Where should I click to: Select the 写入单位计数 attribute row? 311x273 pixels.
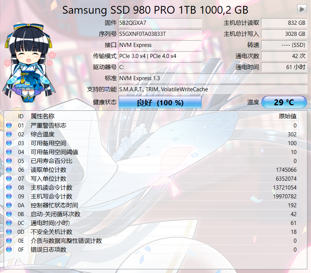pyautogui.click(x=151, y=178)
